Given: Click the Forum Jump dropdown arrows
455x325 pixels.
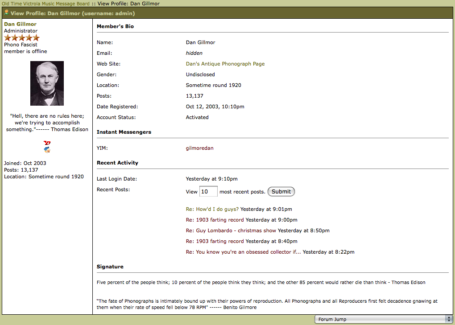Looking at the screenshot, I should tap(449, 319).
